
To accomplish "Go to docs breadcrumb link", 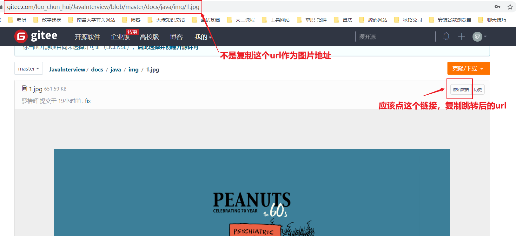I will [x=97, y=70].
